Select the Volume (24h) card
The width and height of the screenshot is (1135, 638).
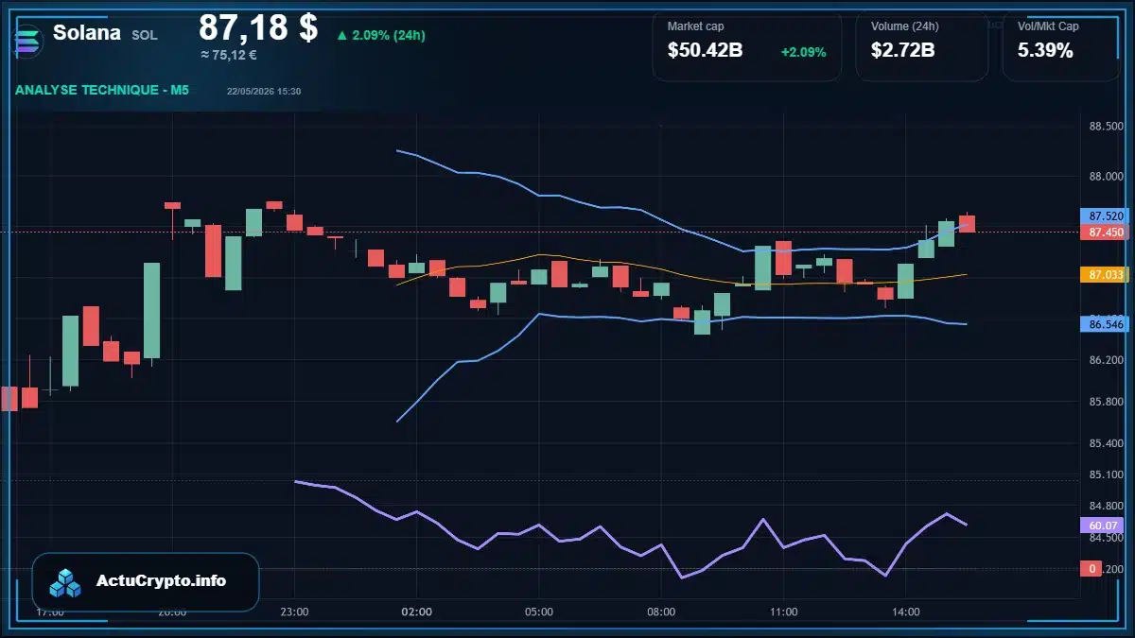tap(922, 45)
